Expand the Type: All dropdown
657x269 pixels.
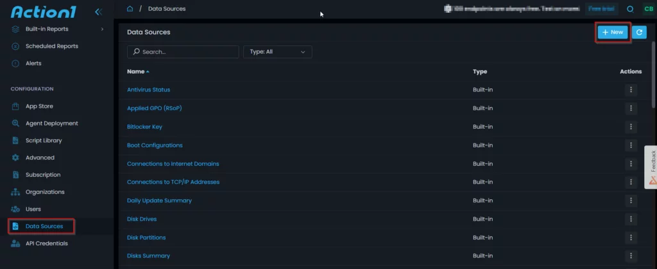pos(277,52)
